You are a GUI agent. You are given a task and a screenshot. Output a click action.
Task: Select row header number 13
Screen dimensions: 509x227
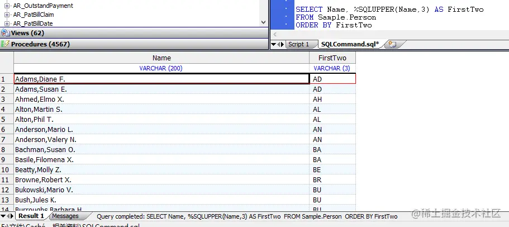(7, 200)
